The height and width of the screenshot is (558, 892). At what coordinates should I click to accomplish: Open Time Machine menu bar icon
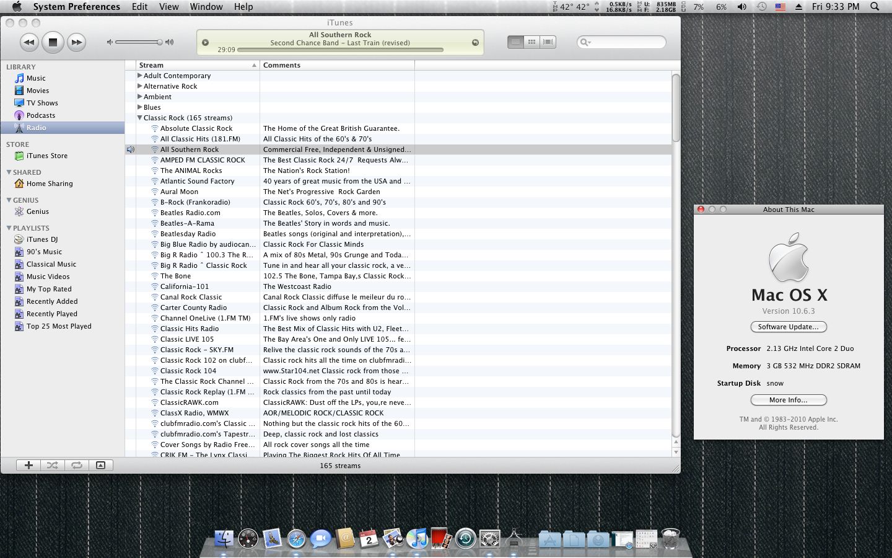pos(761,7)
